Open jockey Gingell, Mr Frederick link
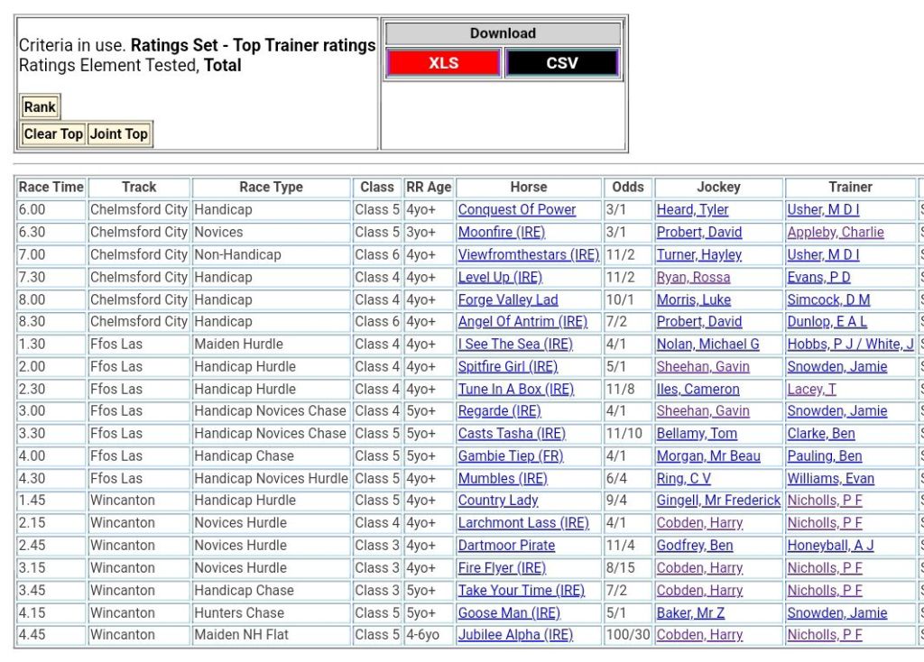Viewport: 924px width, 662px height. (718, 501)
